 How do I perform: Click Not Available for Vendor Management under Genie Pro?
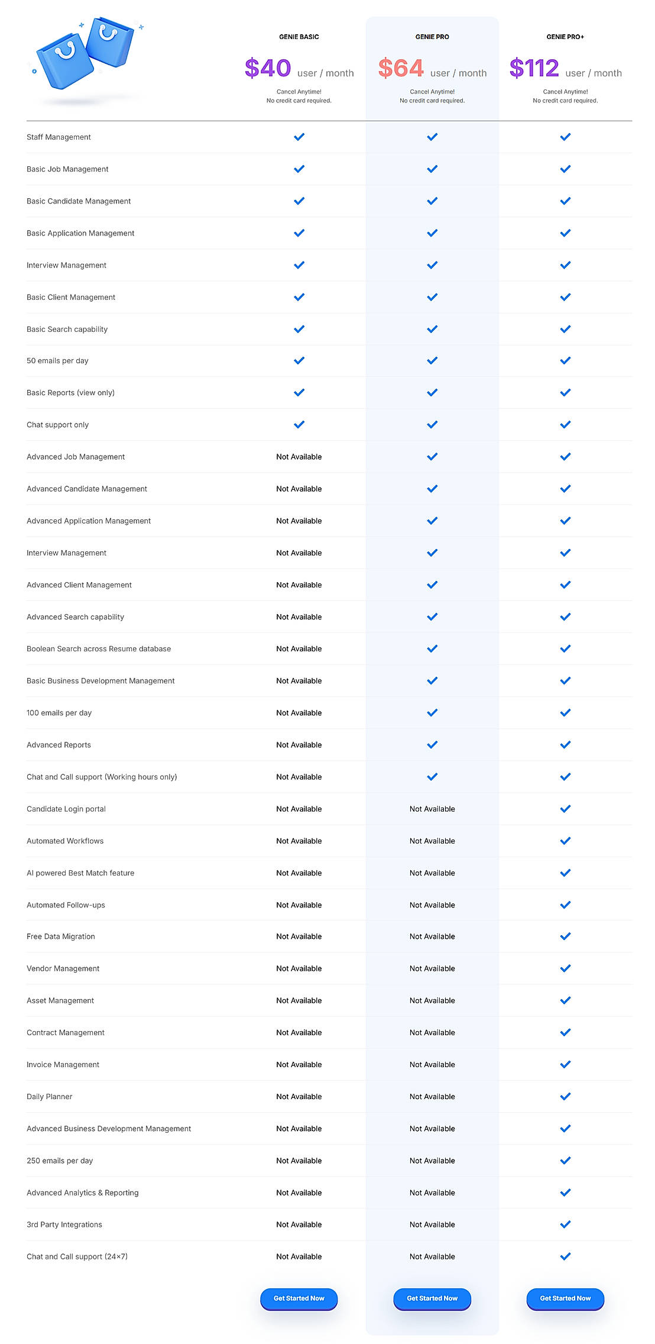pyautogui.click(x=432, y=968)
